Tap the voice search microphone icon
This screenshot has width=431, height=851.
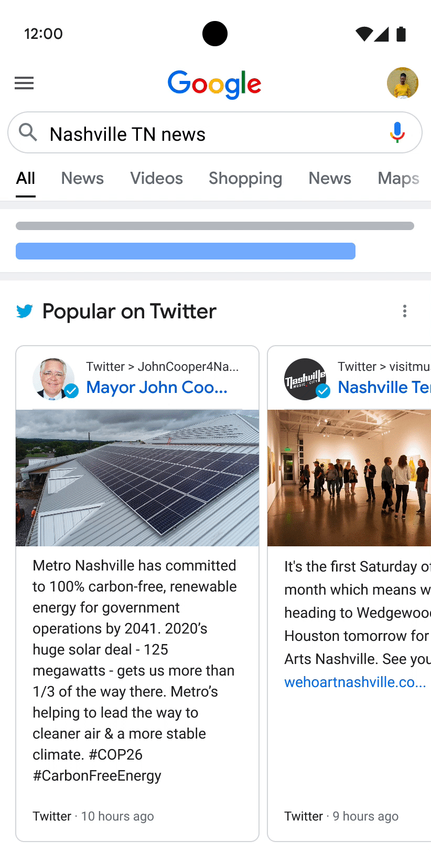[x=396, y=133]
